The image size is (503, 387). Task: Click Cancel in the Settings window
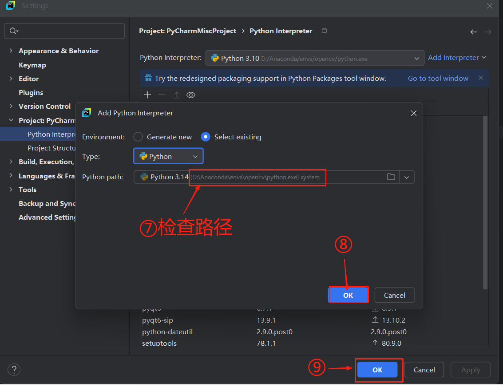pos(424,370)
